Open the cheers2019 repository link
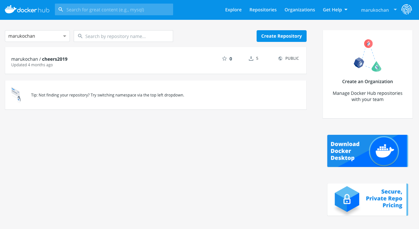This screenshot has height=229, width=419. (x=55, y=59)
